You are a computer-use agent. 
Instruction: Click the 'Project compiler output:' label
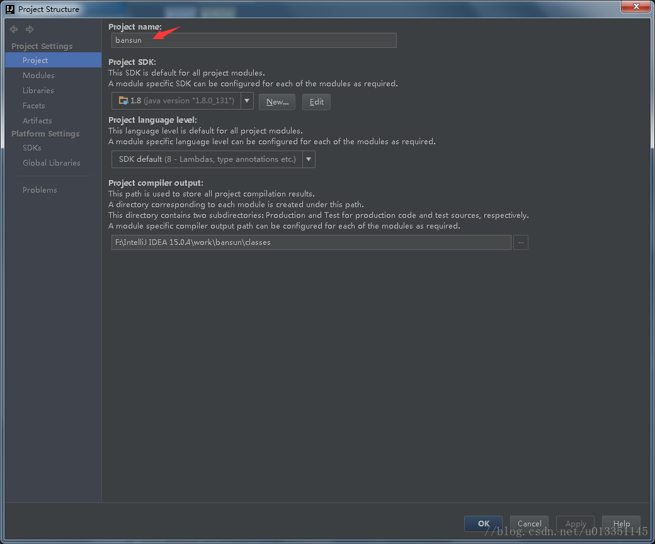[x=156, y=183]
